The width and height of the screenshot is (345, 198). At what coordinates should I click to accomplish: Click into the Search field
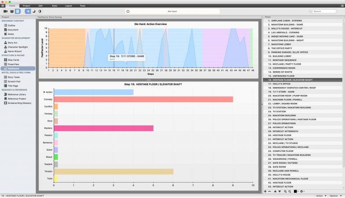tap(323, 11)
